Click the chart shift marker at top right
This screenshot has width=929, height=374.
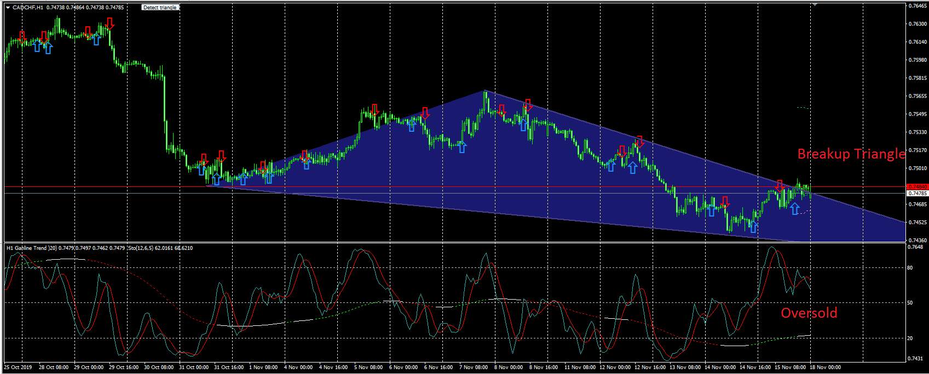(x=815, y=4)
